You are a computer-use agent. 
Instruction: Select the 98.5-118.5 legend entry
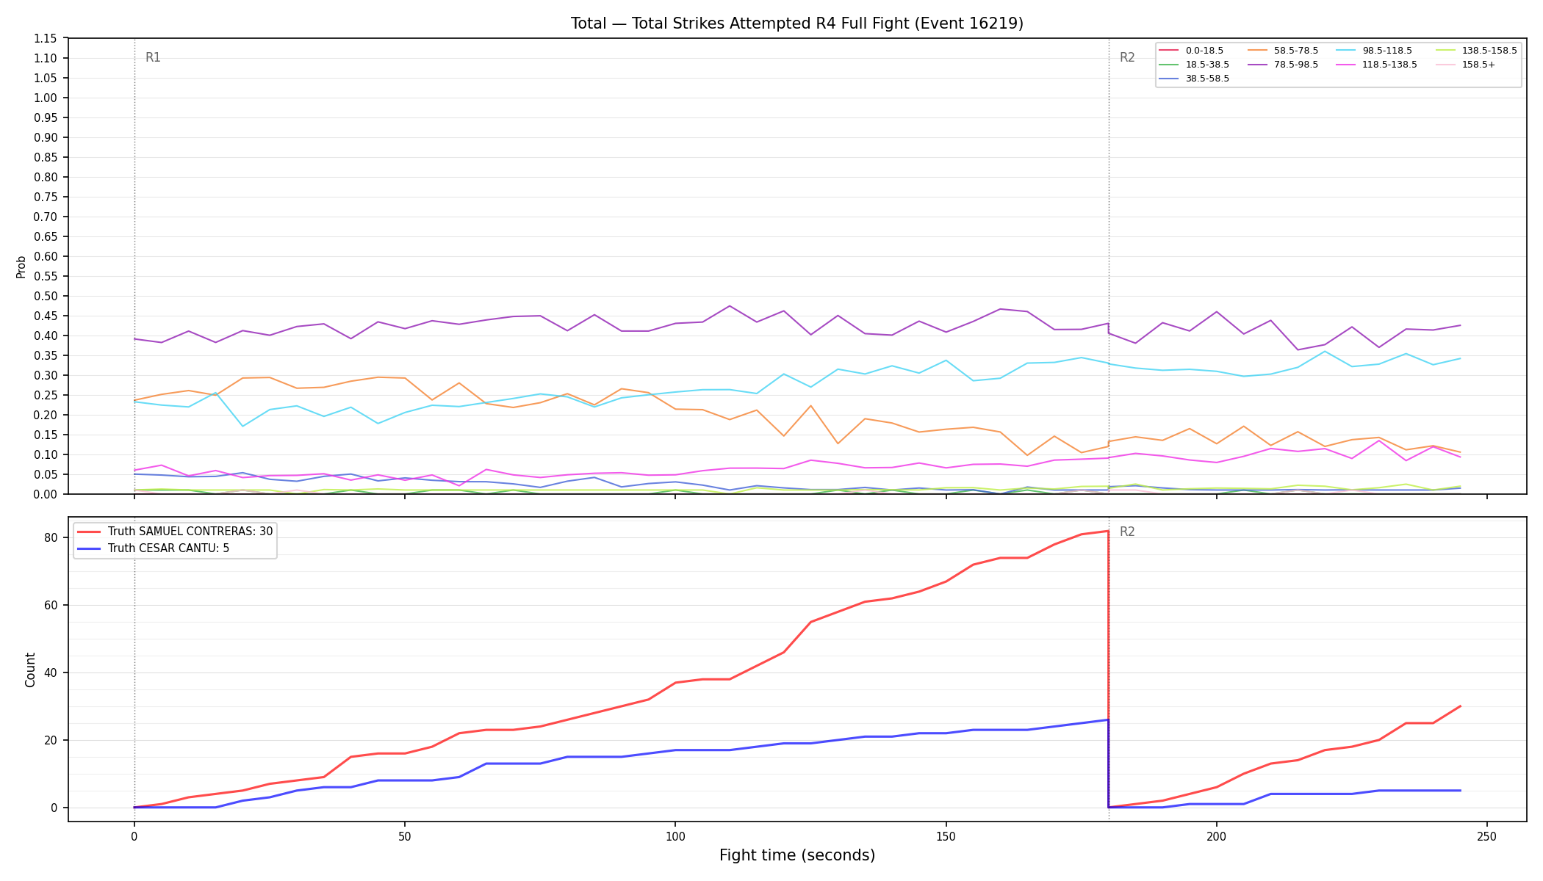pyautogui.click(x=1374, y=51)
